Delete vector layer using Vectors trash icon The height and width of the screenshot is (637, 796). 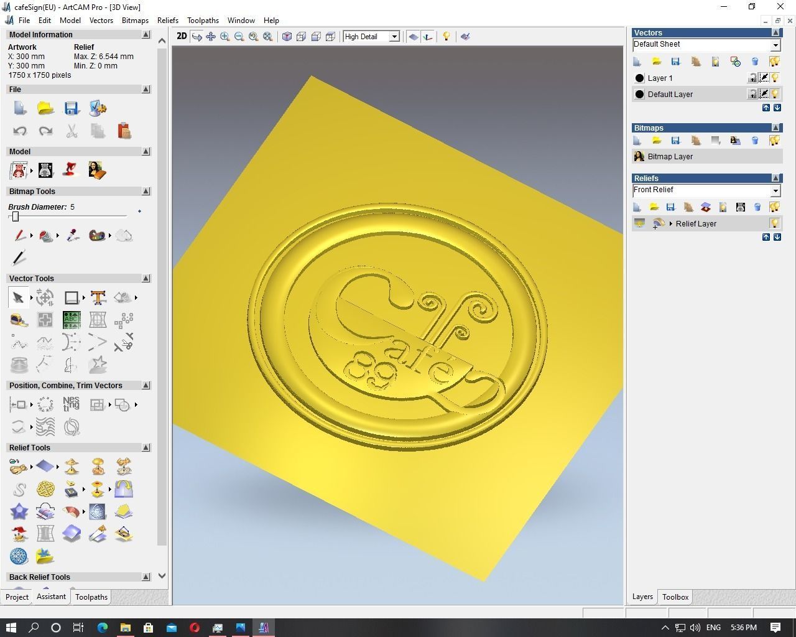755,61
